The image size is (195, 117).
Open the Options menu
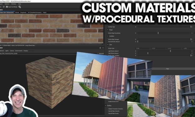click(7, 4)
